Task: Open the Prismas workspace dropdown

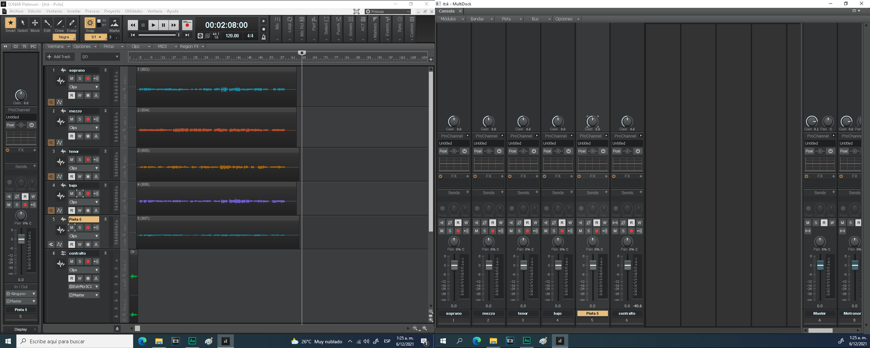Action: [388, 12]
